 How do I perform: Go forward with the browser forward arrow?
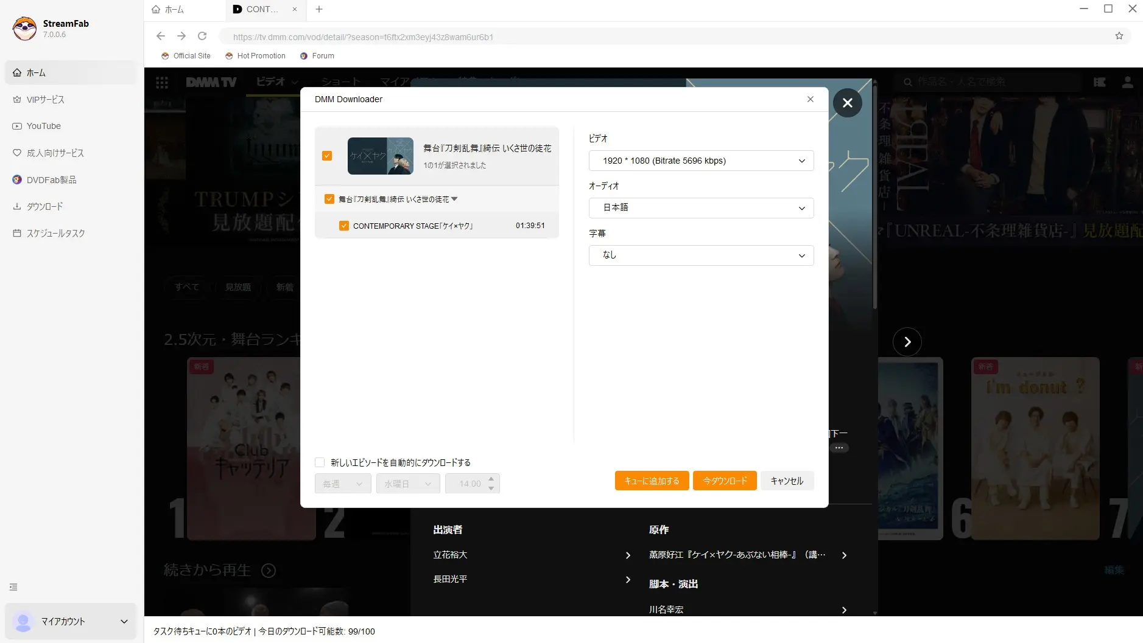point(181,36)
